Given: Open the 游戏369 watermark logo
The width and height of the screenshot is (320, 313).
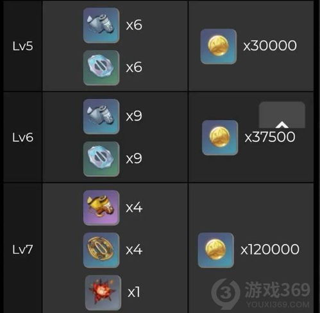Looking at the screenshot, I should (x=260, y=293).
